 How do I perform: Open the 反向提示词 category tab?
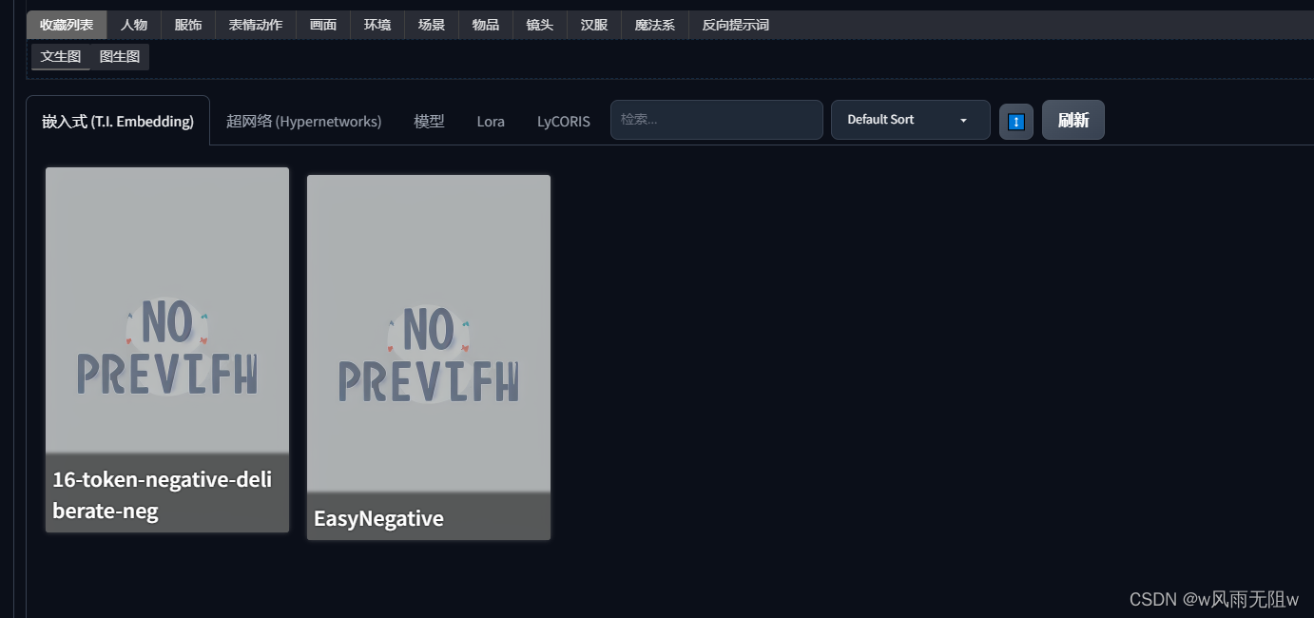point(736,25)
